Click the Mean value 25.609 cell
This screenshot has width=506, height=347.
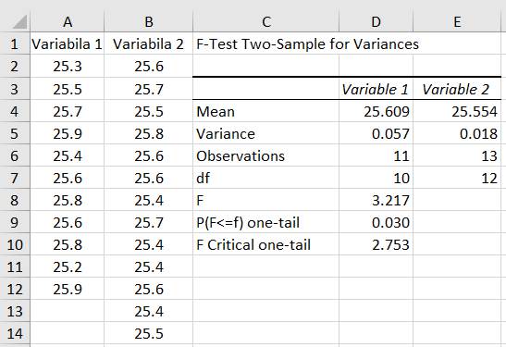click(x=376, y=111)
